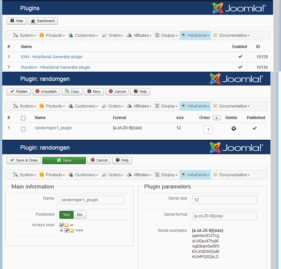Viewport: 281px width, 269px height.
Task: Click the order input field containing 1
Action: (208, 130)
